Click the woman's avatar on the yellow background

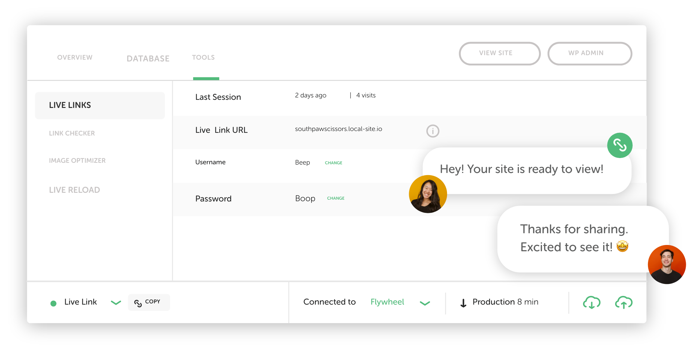428,194
